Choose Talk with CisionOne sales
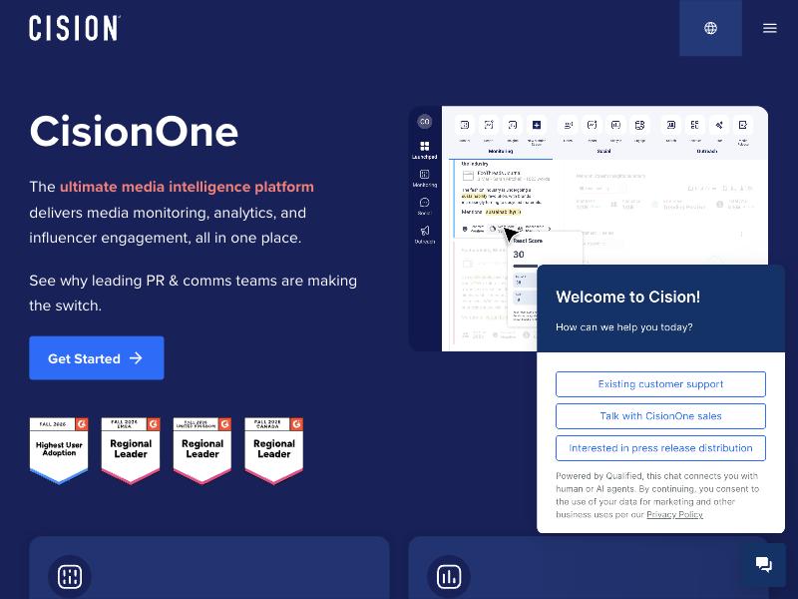Screen dimensions: 798x599 coord(660,416)
